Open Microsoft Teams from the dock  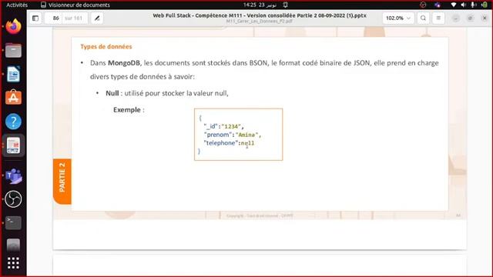13,175
